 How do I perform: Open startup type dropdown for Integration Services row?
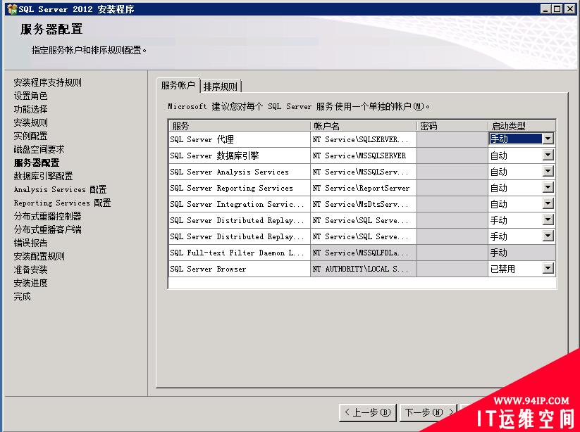548,204
